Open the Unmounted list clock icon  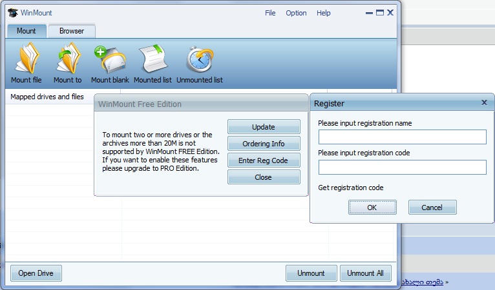200,59
